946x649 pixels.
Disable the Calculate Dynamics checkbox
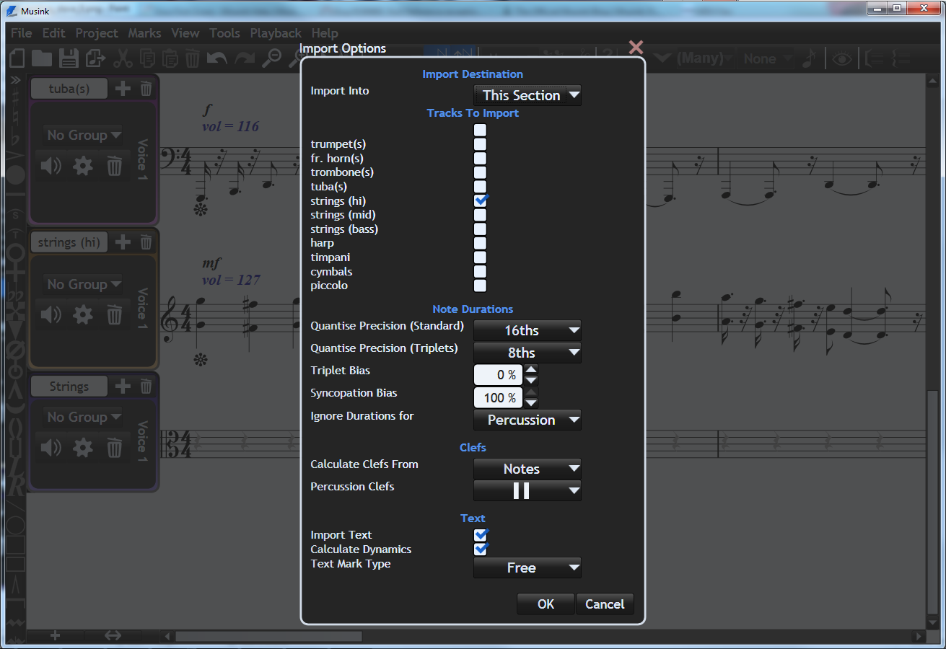click(481, 549)
